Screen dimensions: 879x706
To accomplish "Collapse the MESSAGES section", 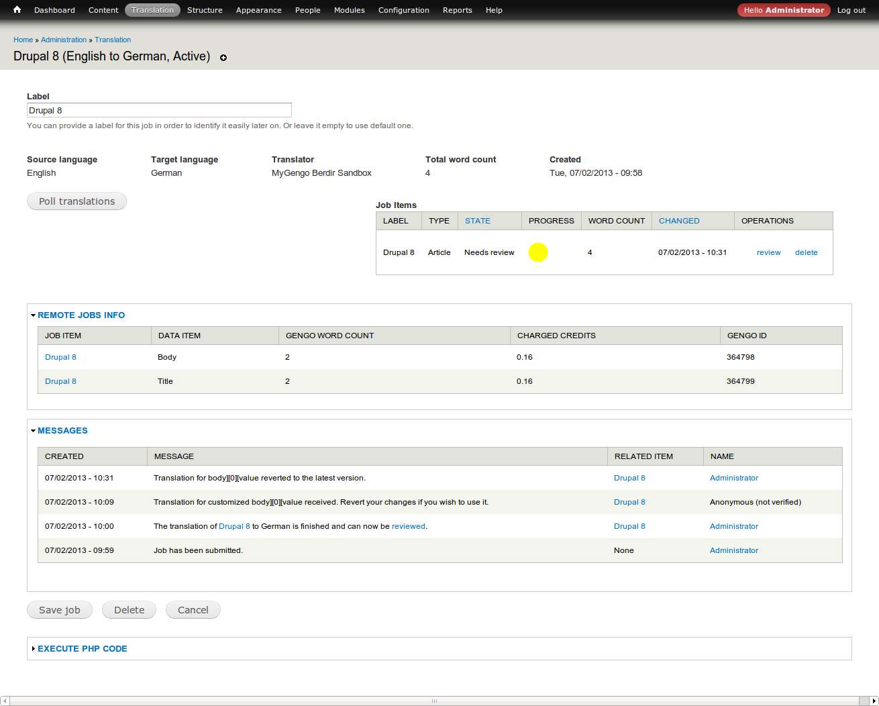I will (62, 430).
